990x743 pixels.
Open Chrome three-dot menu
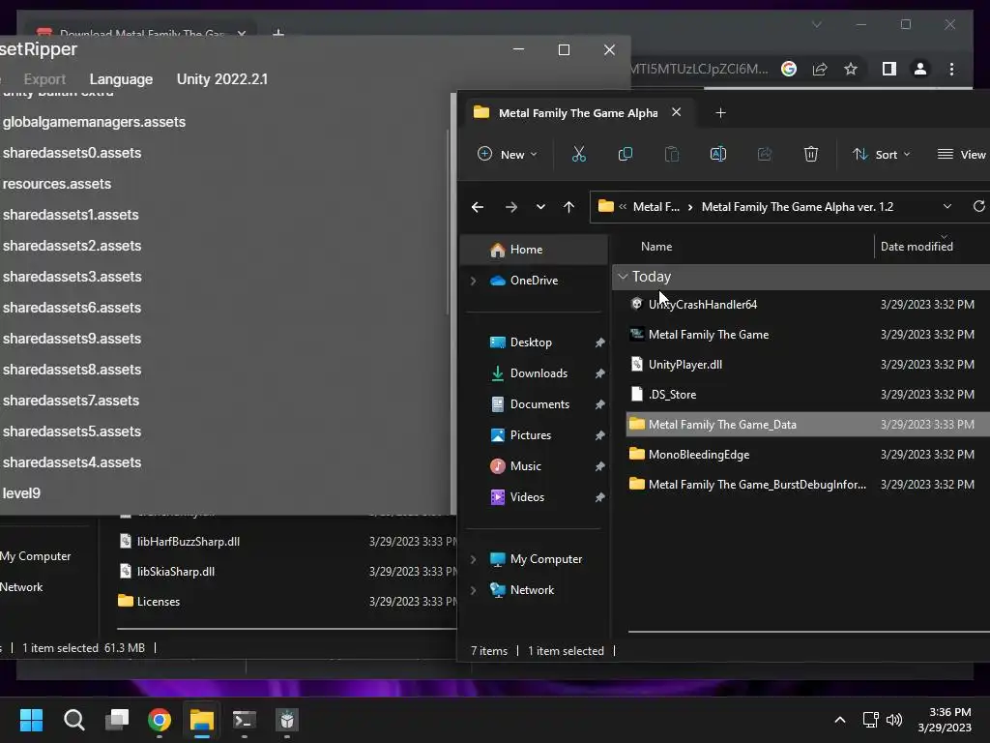(x=951, y=69)
